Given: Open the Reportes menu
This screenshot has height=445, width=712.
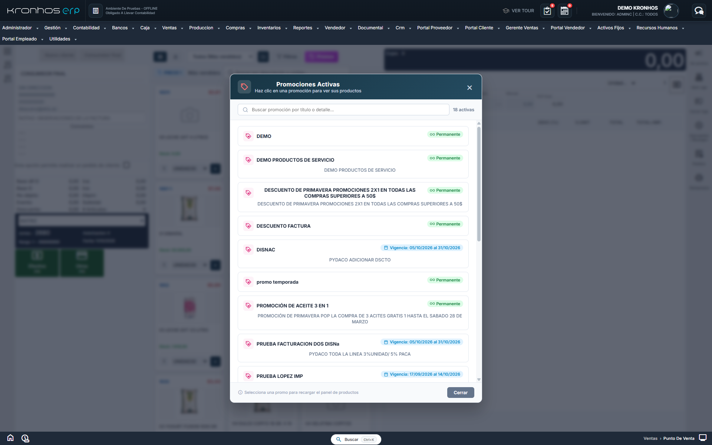Looking at the screenshot, I should tap(306, 28).
